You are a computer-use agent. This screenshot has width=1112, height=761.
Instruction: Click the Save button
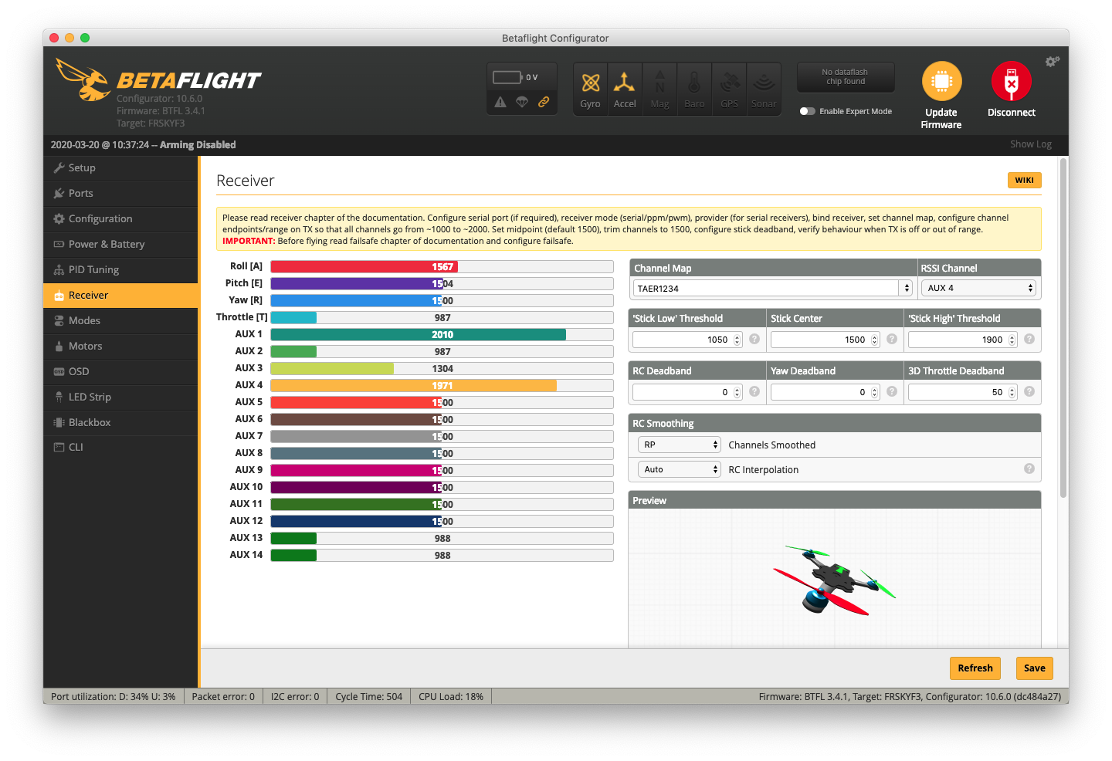1035,668
